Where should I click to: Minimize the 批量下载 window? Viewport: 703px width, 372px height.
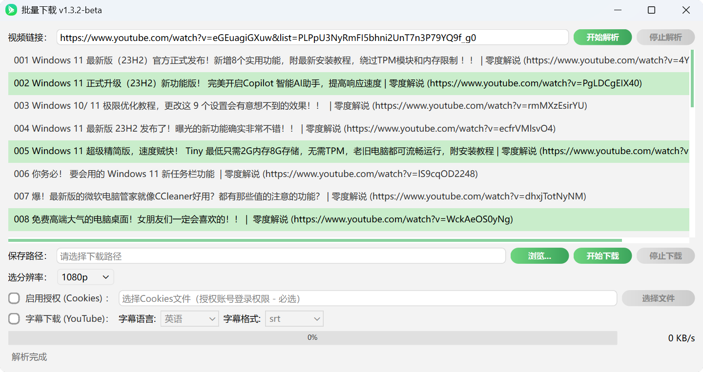click(618, 10)
